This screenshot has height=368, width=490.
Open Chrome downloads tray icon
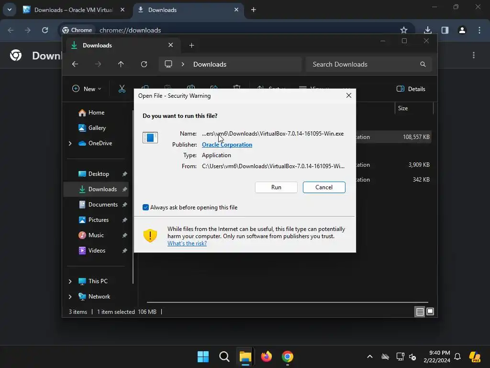428,30
